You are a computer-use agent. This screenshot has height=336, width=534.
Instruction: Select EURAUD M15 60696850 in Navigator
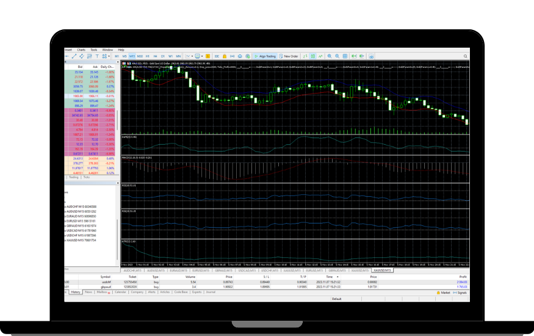[x=81, y=216]
